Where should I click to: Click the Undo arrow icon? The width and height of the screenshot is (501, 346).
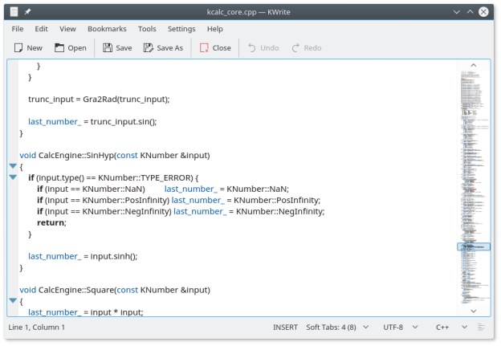[251, 48]
